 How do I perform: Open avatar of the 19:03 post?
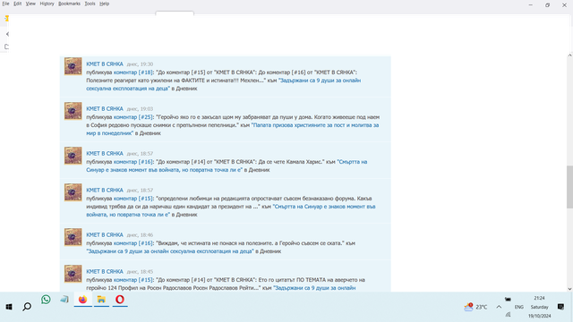73,111
